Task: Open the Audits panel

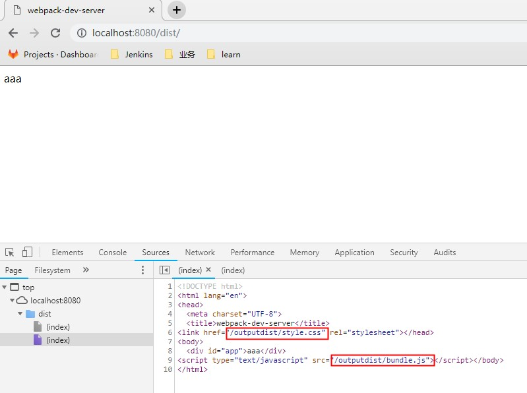Action: click(x=445, y=253)
